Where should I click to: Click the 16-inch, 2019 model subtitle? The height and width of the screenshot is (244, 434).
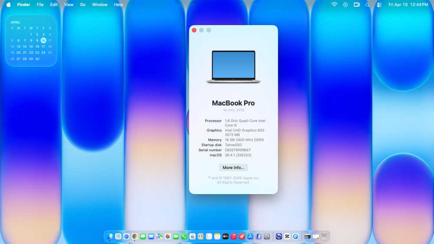coord(233,110)
